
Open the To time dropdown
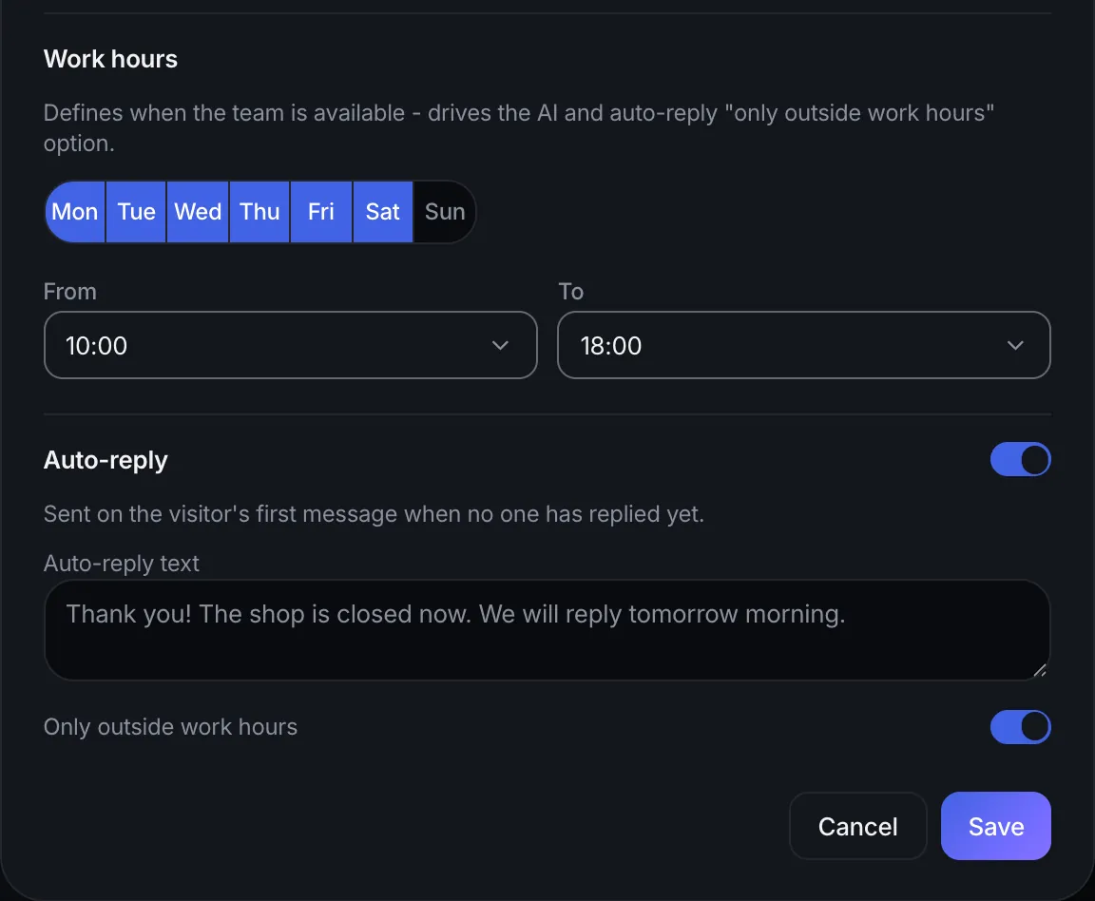tap(804, 345)
